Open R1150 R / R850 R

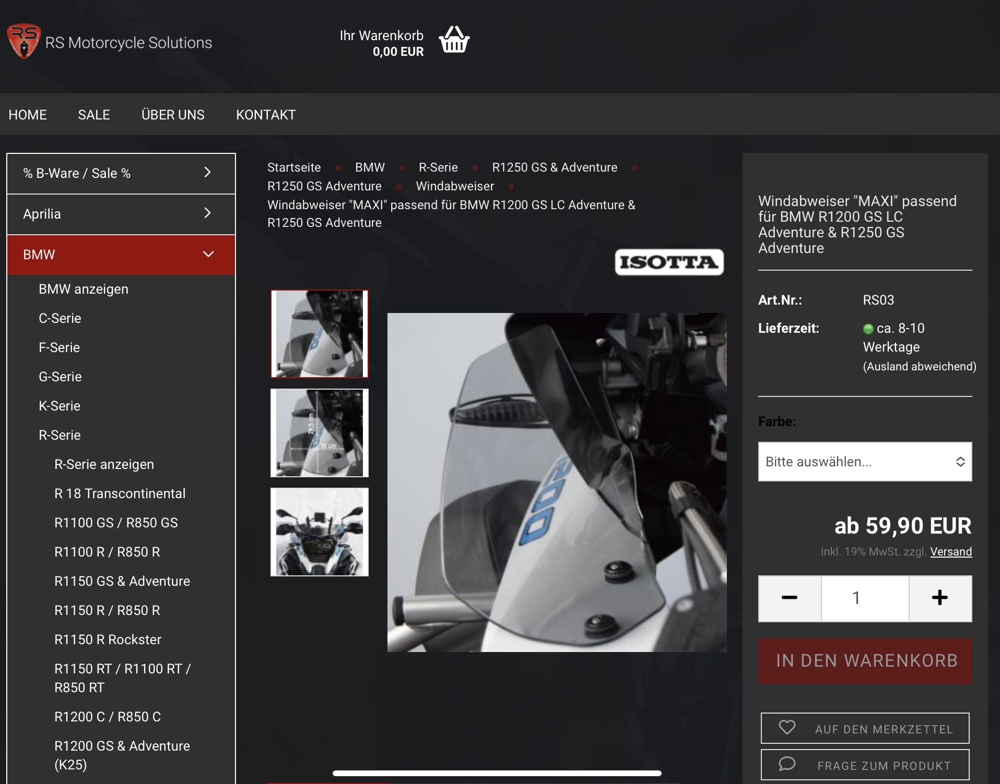click(107, 610)
